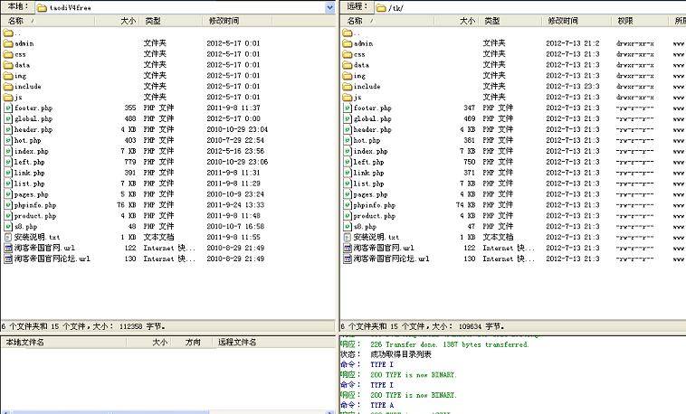
Task: Select local file name link.php
Action: click(x=29, y=173)
